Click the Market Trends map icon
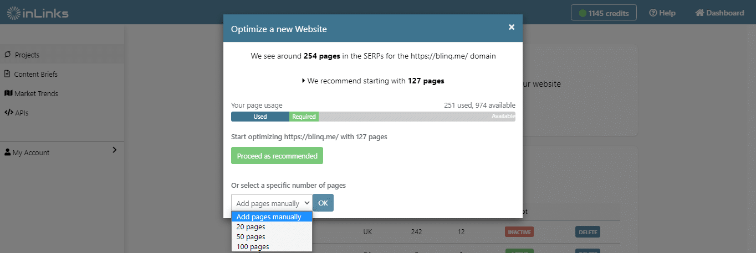The width and height of the screenshot is (756, 253). pos(8,93)
